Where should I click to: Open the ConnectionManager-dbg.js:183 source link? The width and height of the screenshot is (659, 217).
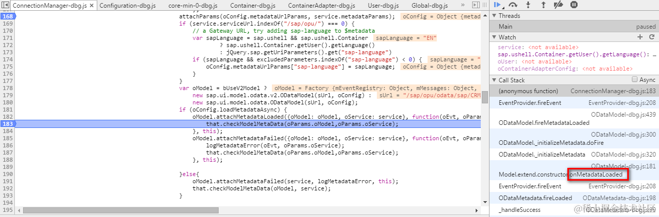coord(613,91)
